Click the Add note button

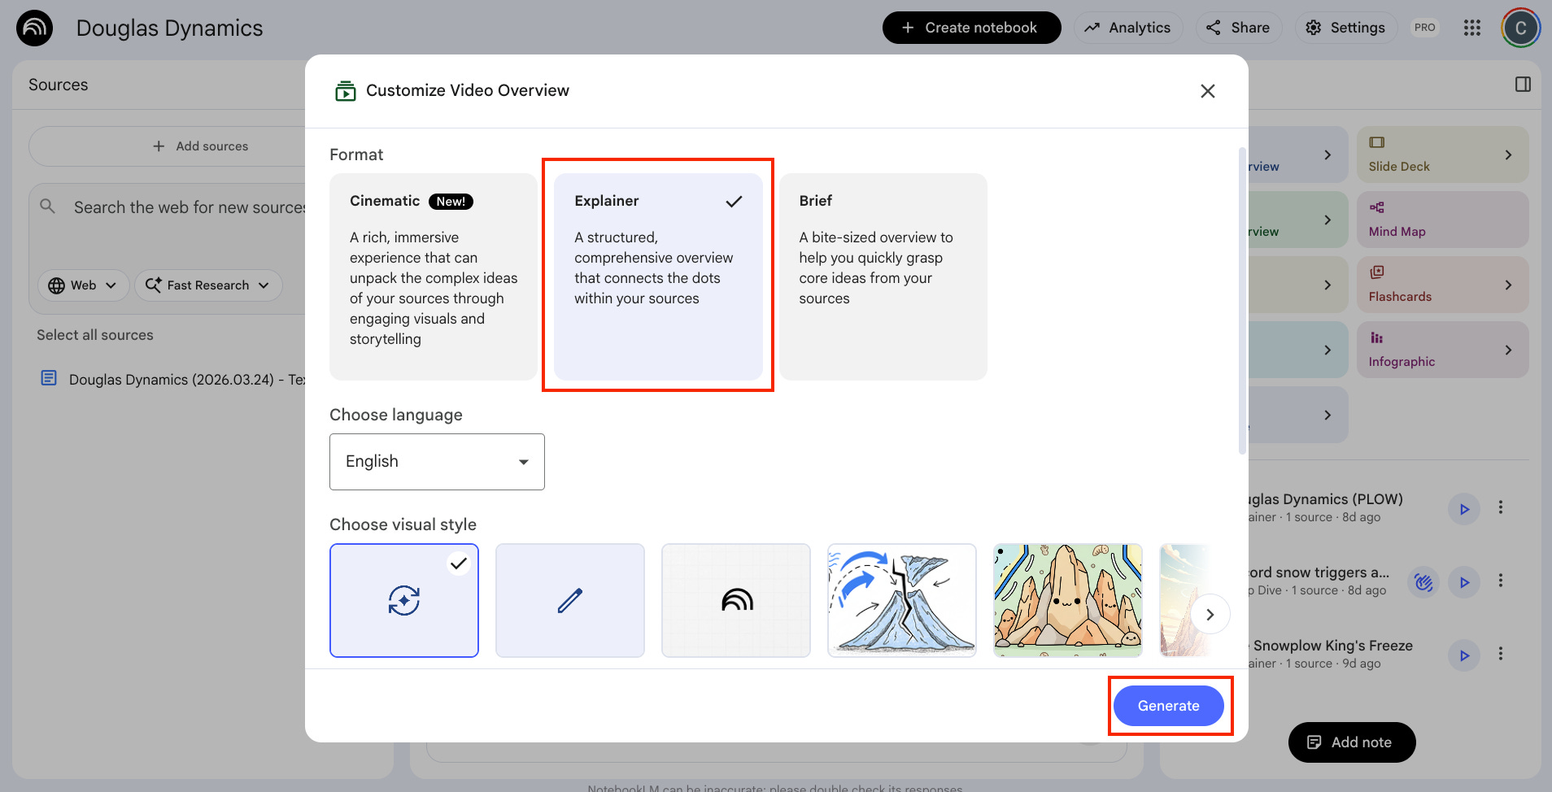coord(1352,742)
